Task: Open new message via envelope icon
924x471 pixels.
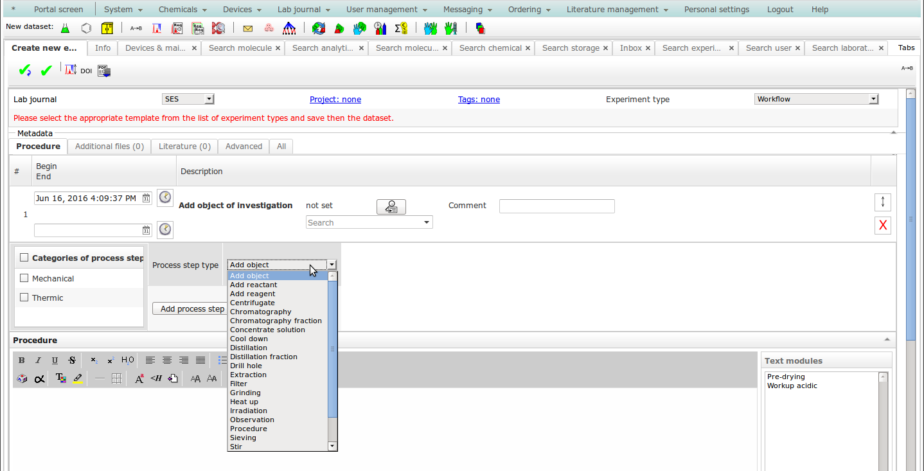Action: [x=247, y=28]
